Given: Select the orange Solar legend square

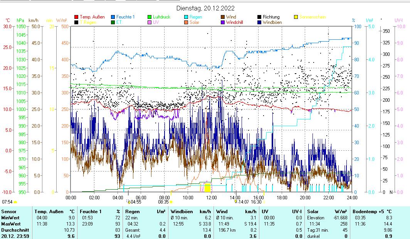Looking at the screenshot, I should tap(186, 22).
